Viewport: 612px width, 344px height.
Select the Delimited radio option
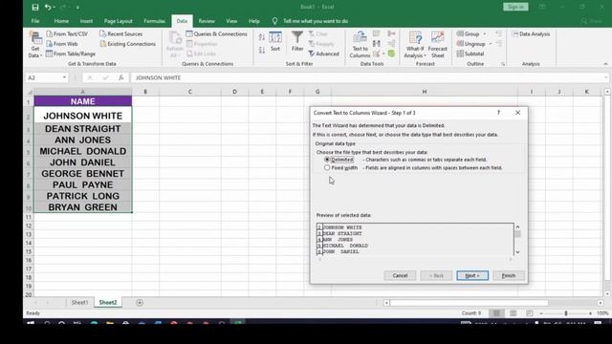click(327, 160)
